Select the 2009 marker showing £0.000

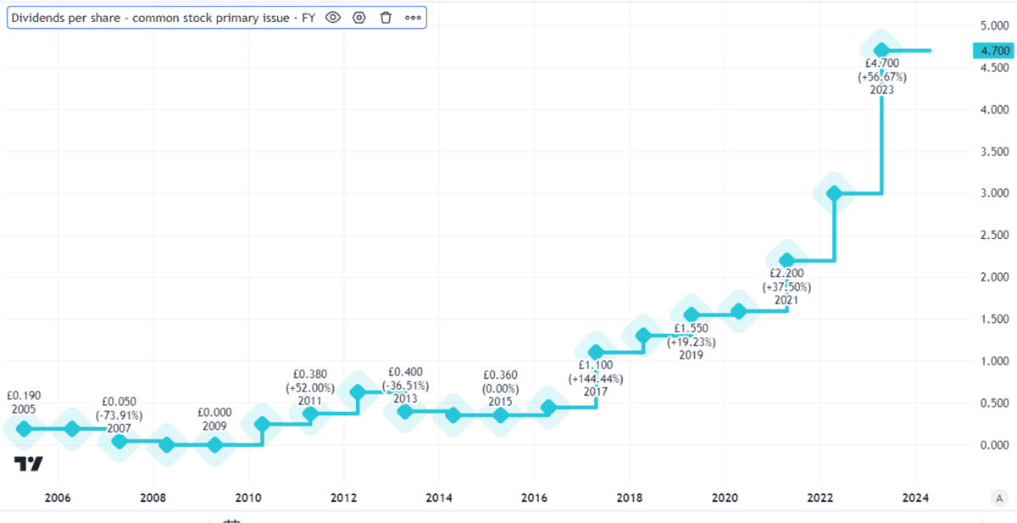click(215, 445)
